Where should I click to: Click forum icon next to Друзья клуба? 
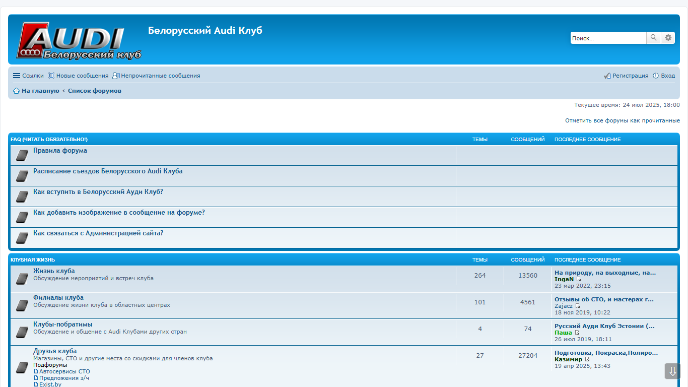[x=22, y=367]
